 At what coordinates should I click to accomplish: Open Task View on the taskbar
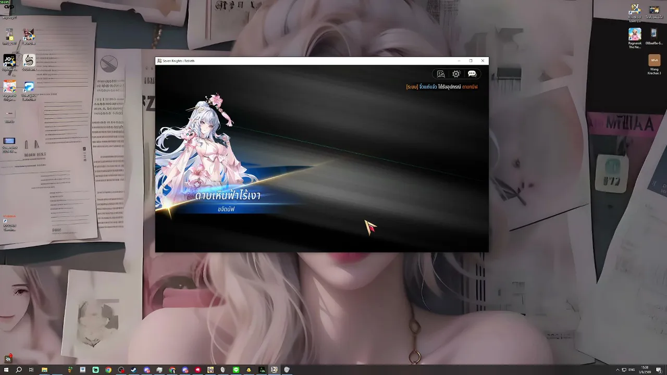point(31,370)
